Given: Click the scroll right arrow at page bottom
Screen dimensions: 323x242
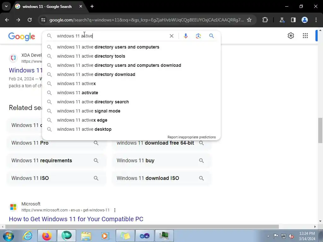Looking at the screenshot, I should tap(315, 227).
